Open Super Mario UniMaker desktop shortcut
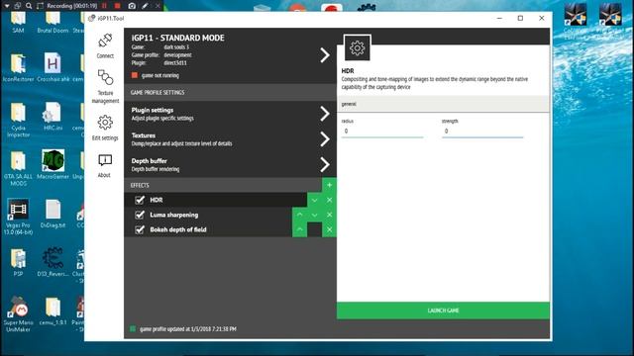This screenshot has width=634, height=356. 18,314
